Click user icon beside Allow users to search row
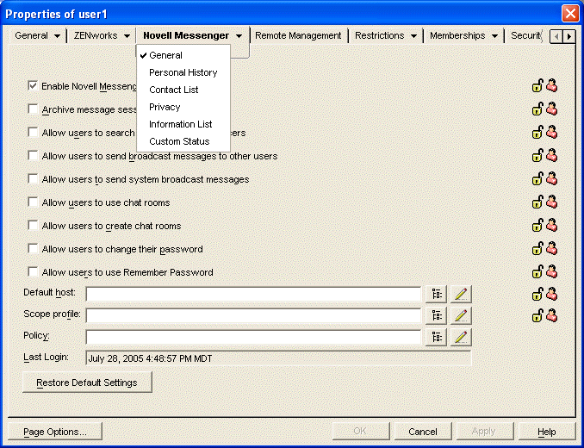 pyautogui.click(x=551, y=132)
